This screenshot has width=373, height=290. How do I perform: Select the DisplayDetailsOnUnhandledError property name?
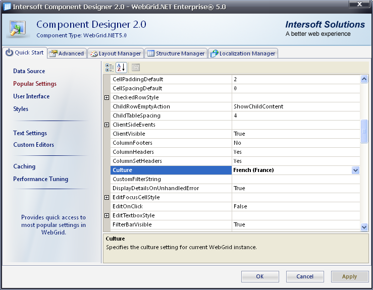click(x=156, y=188)
